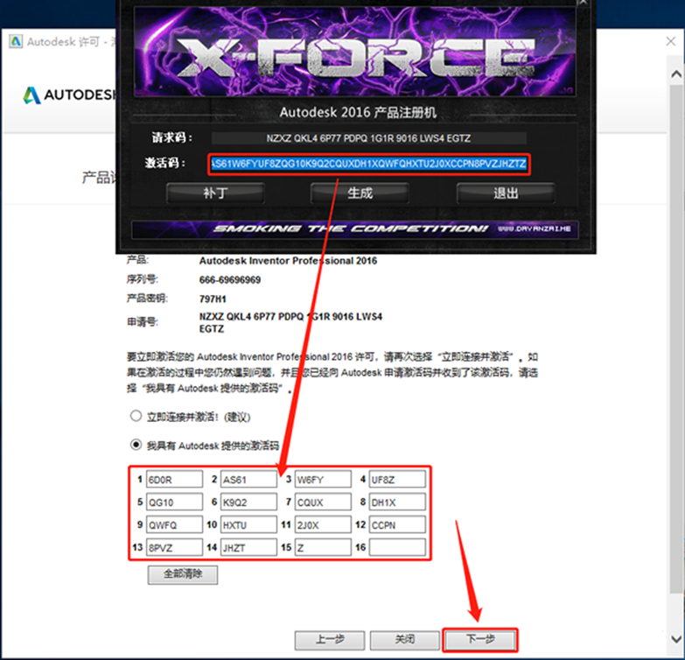
Task: Click the serial number 666-69696969
Action: [230, 280]
